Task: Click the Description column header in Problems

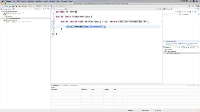Action: tap(66, 89)
